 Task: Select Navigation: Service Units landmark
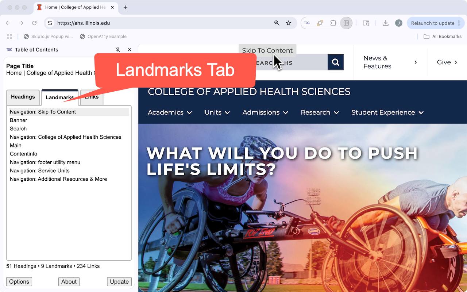(x=69, y=171)
